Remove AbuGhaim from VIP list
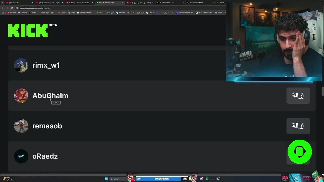Image resolution: width=324 pixels, height=182 pixels. click(298, 96)
